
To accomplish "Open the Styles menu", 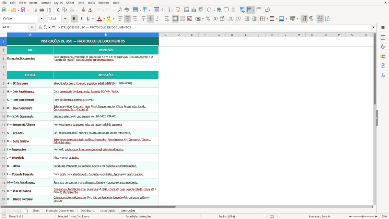I will (58, 3).
